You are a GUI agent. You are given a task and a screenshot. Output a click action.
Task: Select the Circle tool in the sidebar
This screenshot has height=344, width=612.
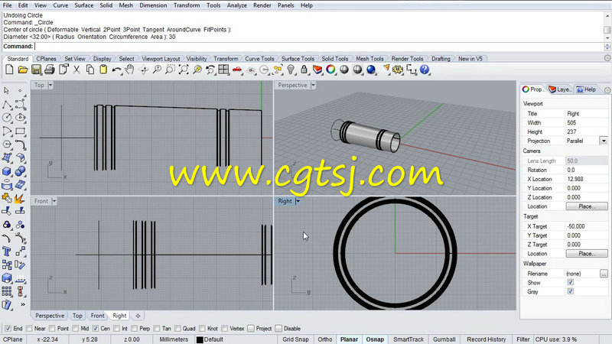click(7, 118)
